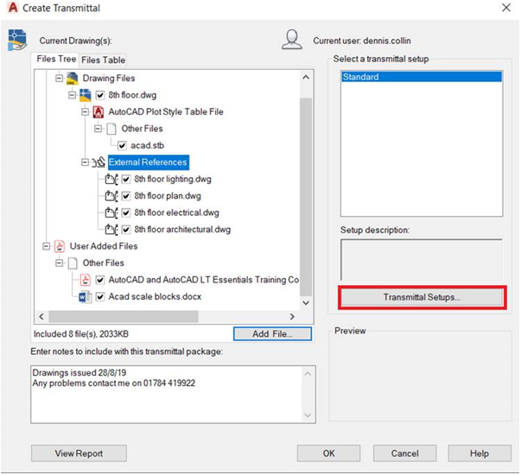Click the 8th floor architectural.dwg xref icon
The width and height of the screenshot is (521, 475).
pyautogui.click(x=111, y=230)
